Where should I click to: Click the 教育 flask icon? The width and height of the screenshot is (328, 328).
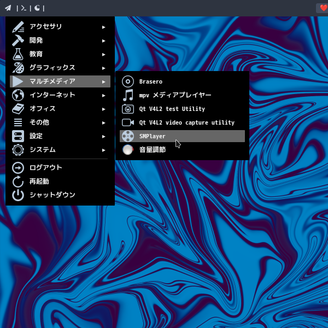coord(18,54)
